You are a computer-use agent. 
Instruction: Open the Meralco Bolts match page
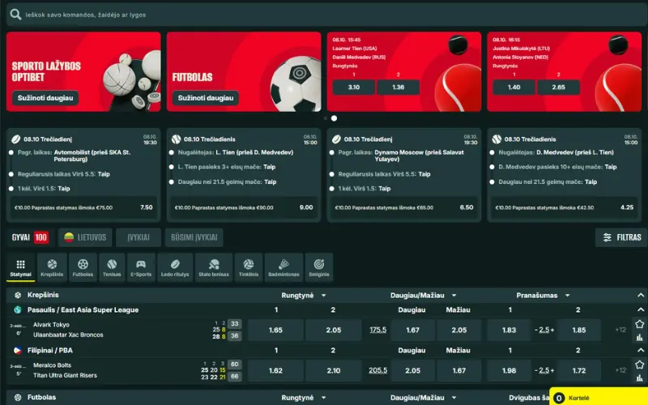coord(65,370)
